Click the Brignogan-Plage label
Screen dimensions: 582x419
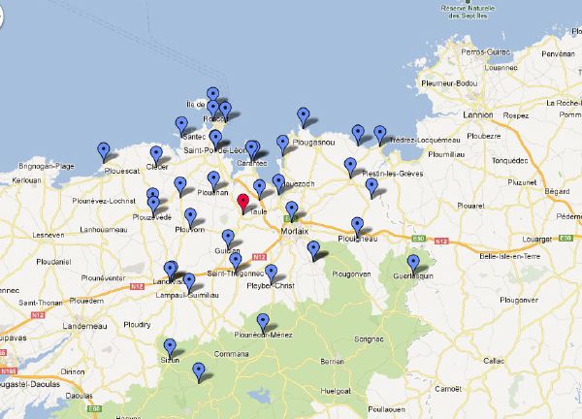click(x=47, y=166)
